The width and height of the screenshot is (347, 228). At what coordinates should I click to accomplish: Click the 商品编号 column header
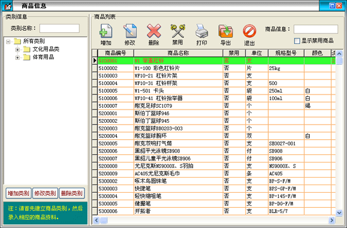[115, 53]
